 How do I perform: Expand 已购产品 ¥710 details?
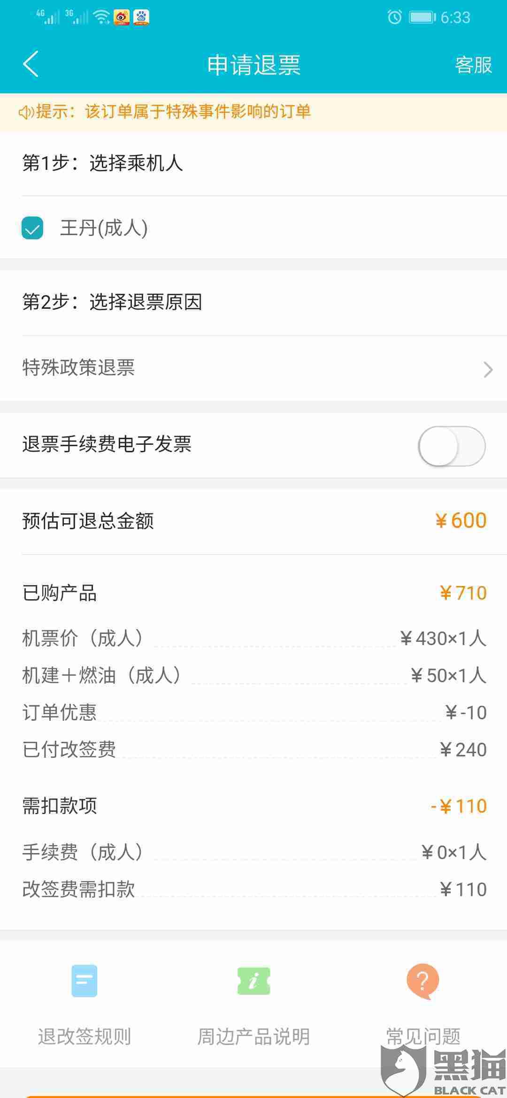coord(253,593)
